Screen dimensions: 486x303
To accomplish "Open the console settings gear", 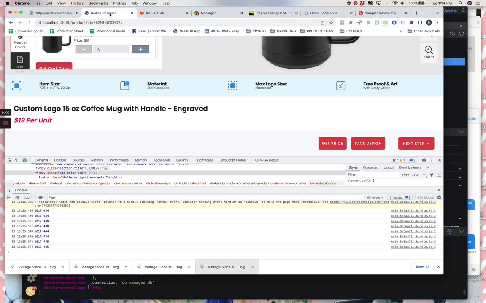I will (439, 197).
